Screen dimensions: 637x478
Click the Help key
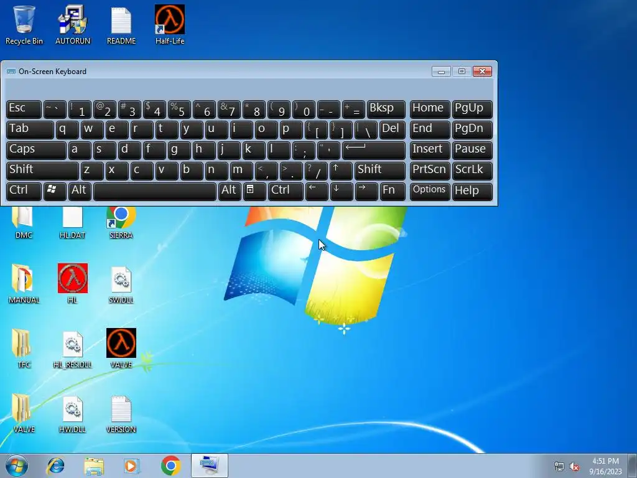472,191
